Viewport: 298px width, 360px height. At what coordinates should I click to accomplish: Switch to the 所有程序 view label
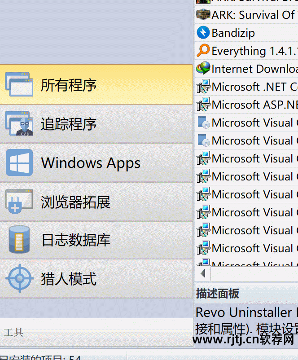(x=69, y=85)
